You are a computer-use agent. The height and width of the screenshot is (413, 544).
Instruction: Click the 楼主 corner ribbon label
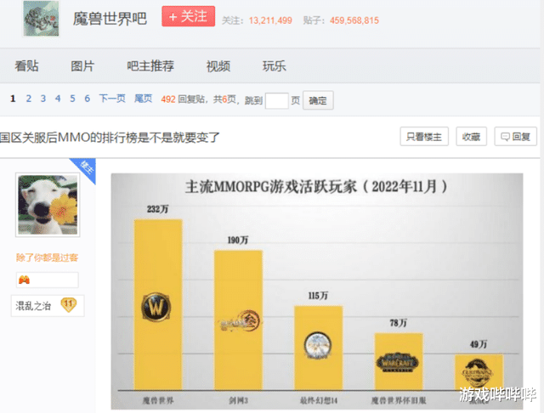[87, 167]
